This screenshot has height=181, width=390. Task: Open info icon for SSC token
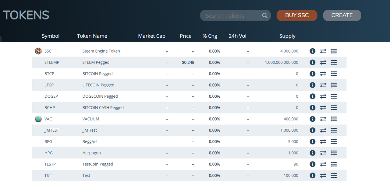pos(312,51)
